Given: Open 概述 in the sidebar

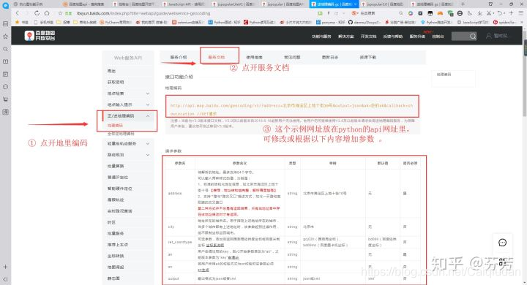Looking at the screenshot, I should pyautogui.click(x=111, y=71).
